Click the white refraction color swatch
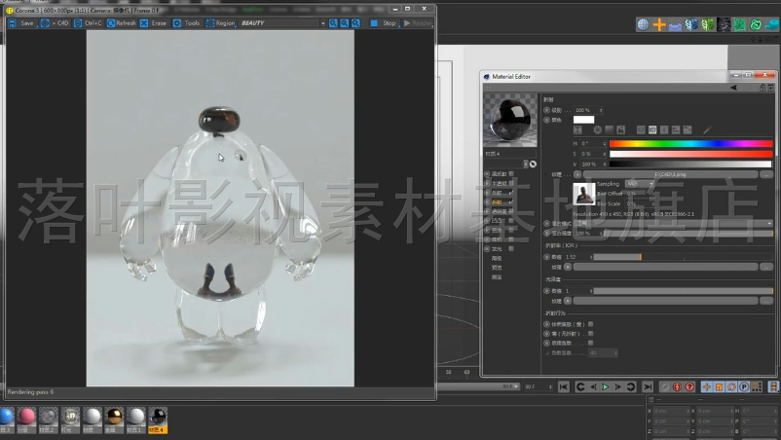 click(x=583, y=120)
